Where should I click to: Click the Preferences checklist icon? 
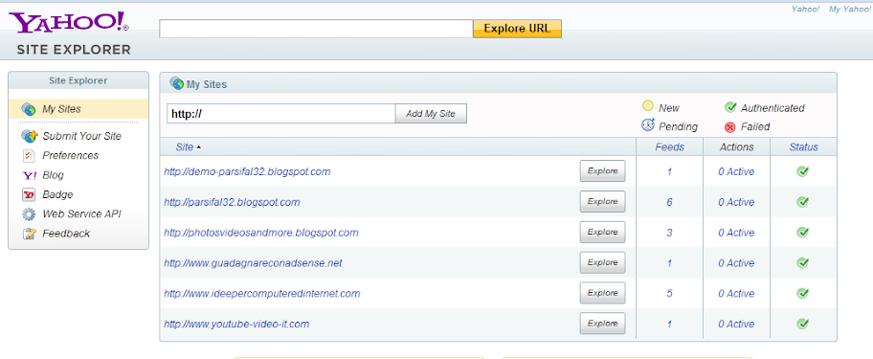coord(29,155)
